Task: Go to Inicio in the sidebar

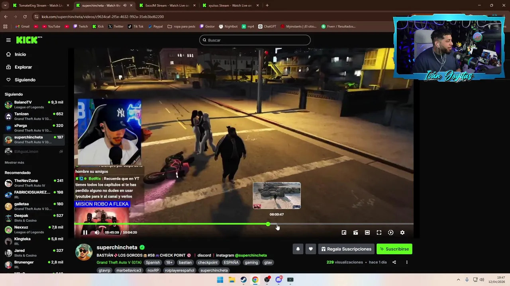Action: coord(20,54)
